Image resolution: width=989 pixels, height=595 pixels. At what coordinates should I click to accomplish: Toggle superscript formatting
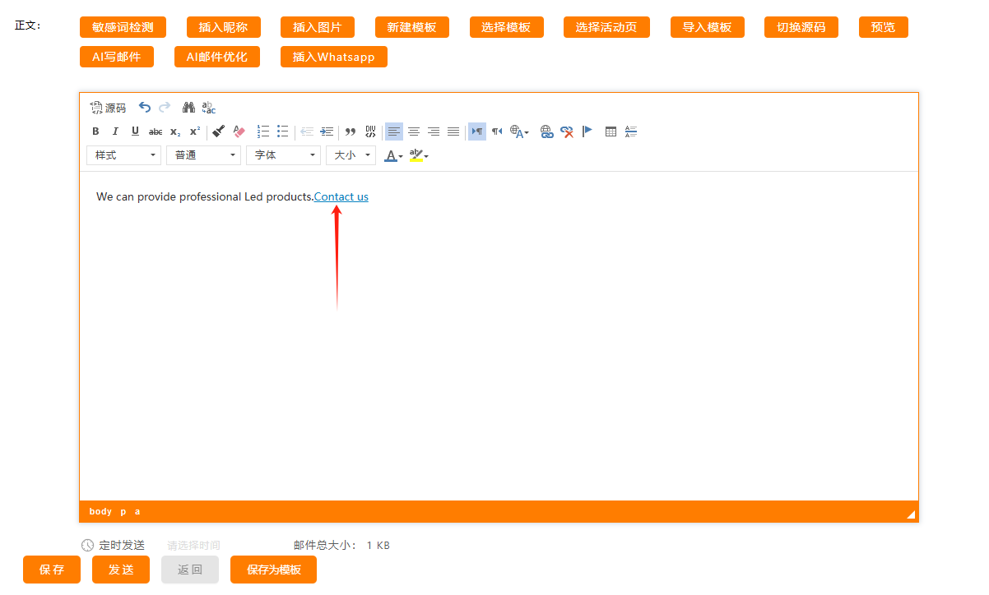(x=195, y=131)
